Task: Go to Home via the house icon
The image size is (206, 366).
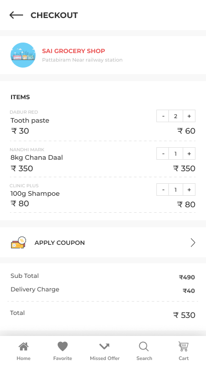Action: click(24, 346)
